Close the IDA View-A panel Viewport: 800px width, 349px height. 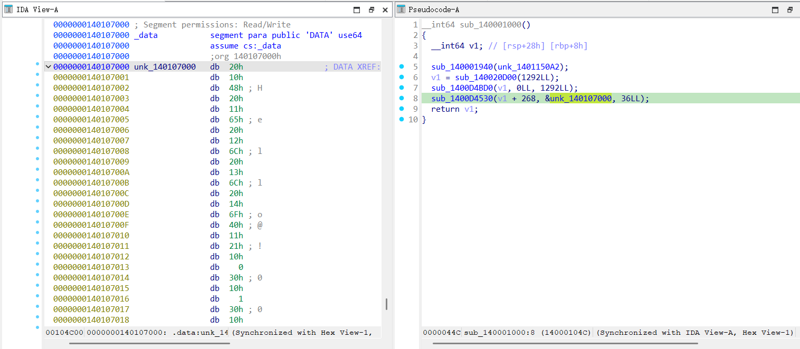385,9
